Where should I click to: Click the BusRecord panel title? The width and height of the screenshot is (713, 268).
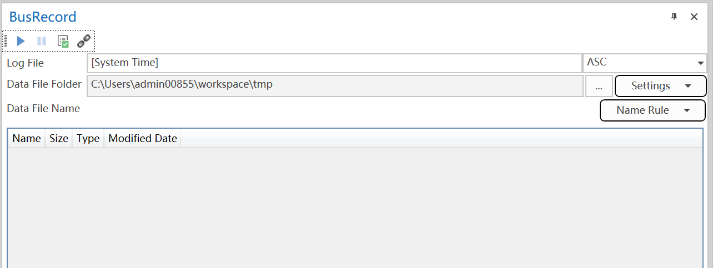43,17
